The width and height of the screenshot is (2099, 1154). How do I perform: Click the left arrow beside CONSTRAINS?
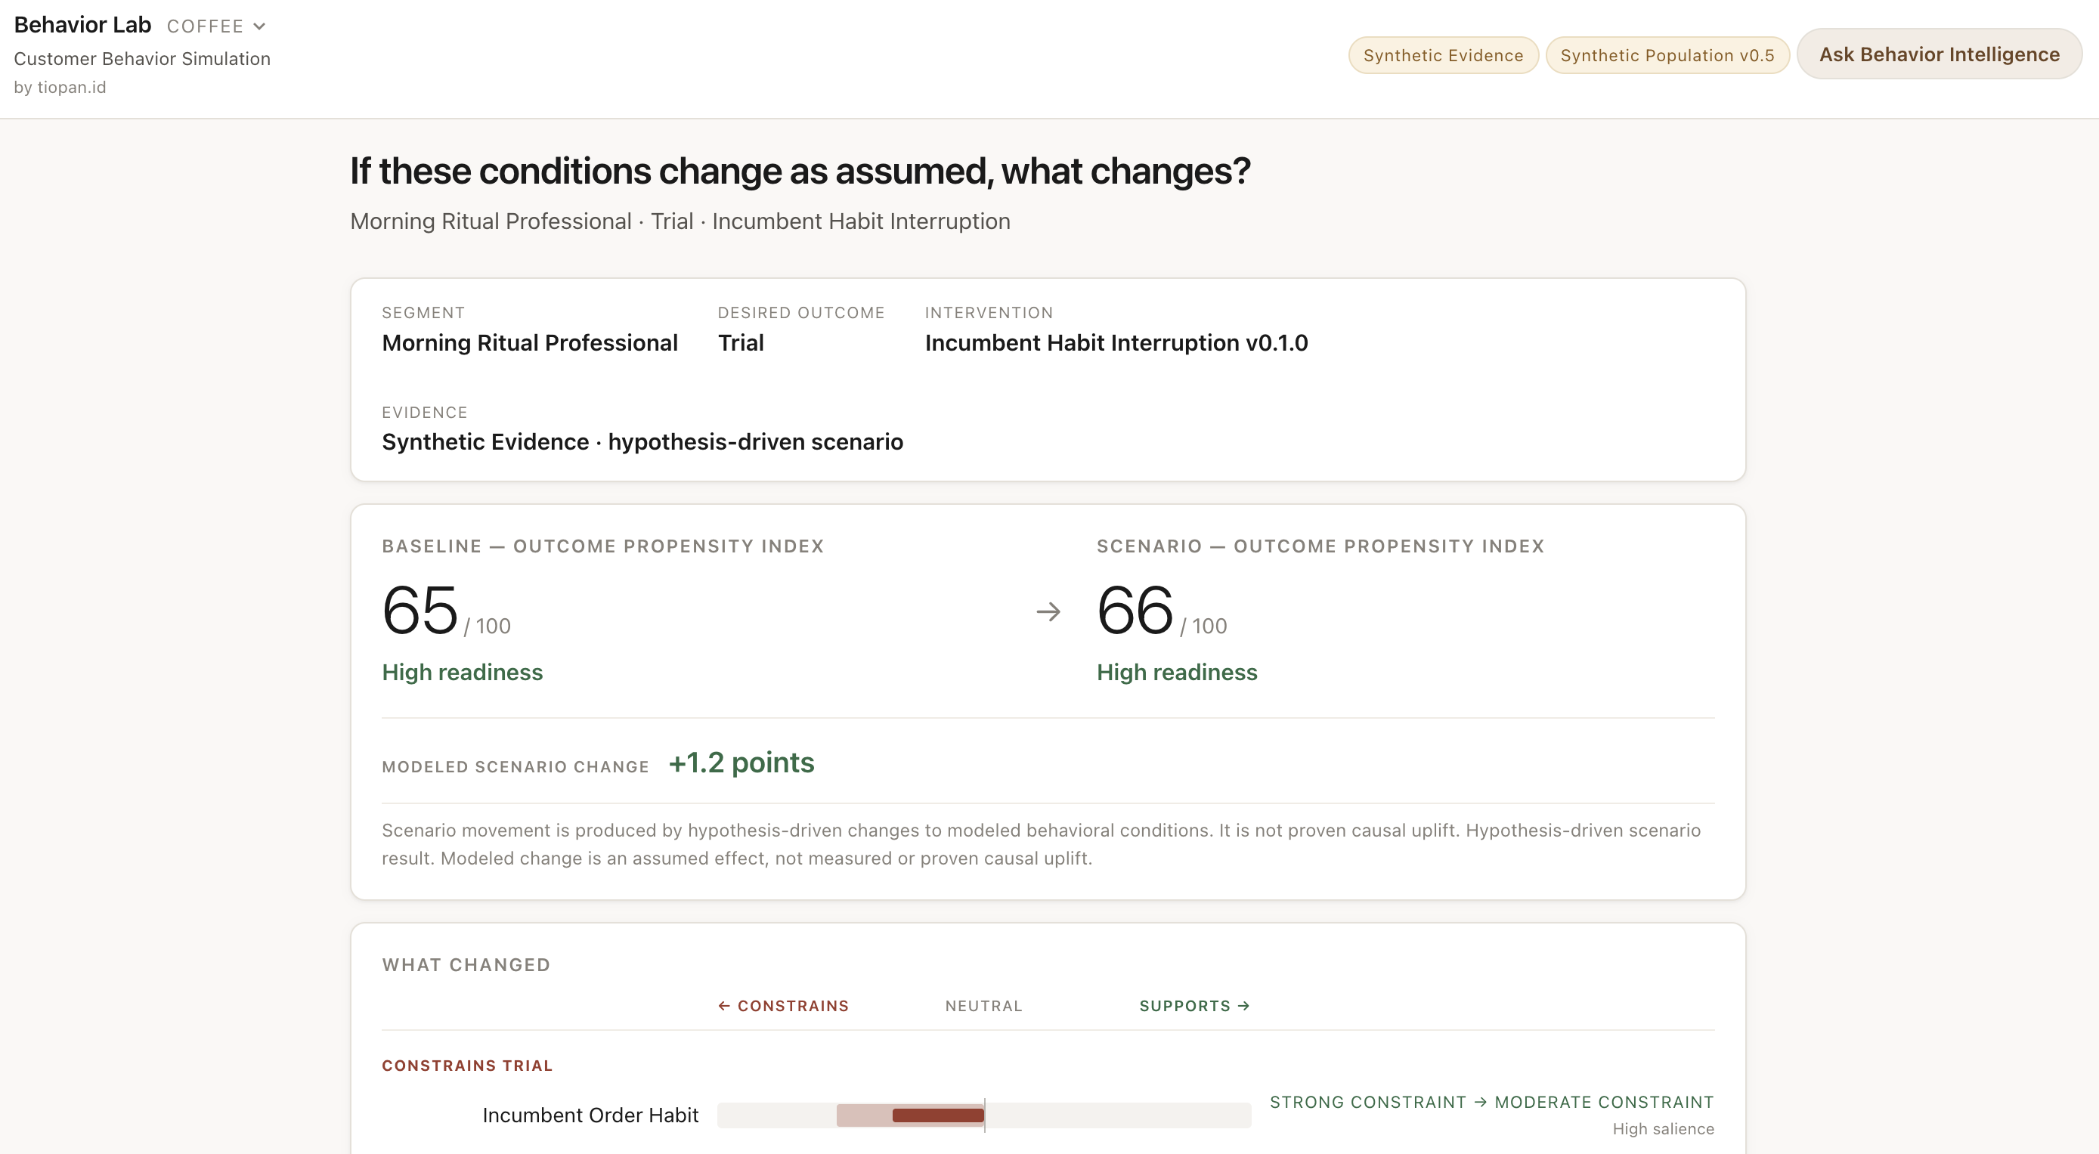[723, 1007]
